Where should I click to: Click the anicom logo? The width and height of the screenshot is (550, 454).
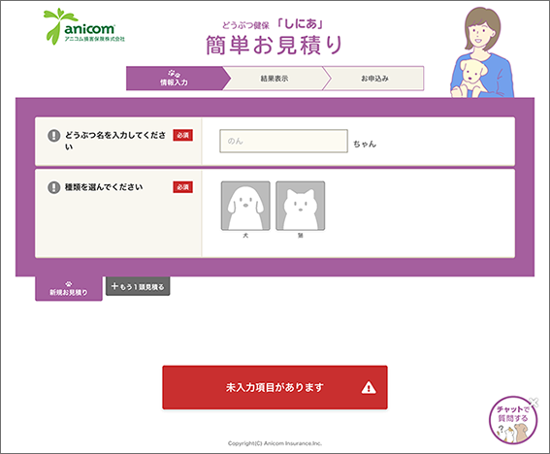[x=84, y=26]
